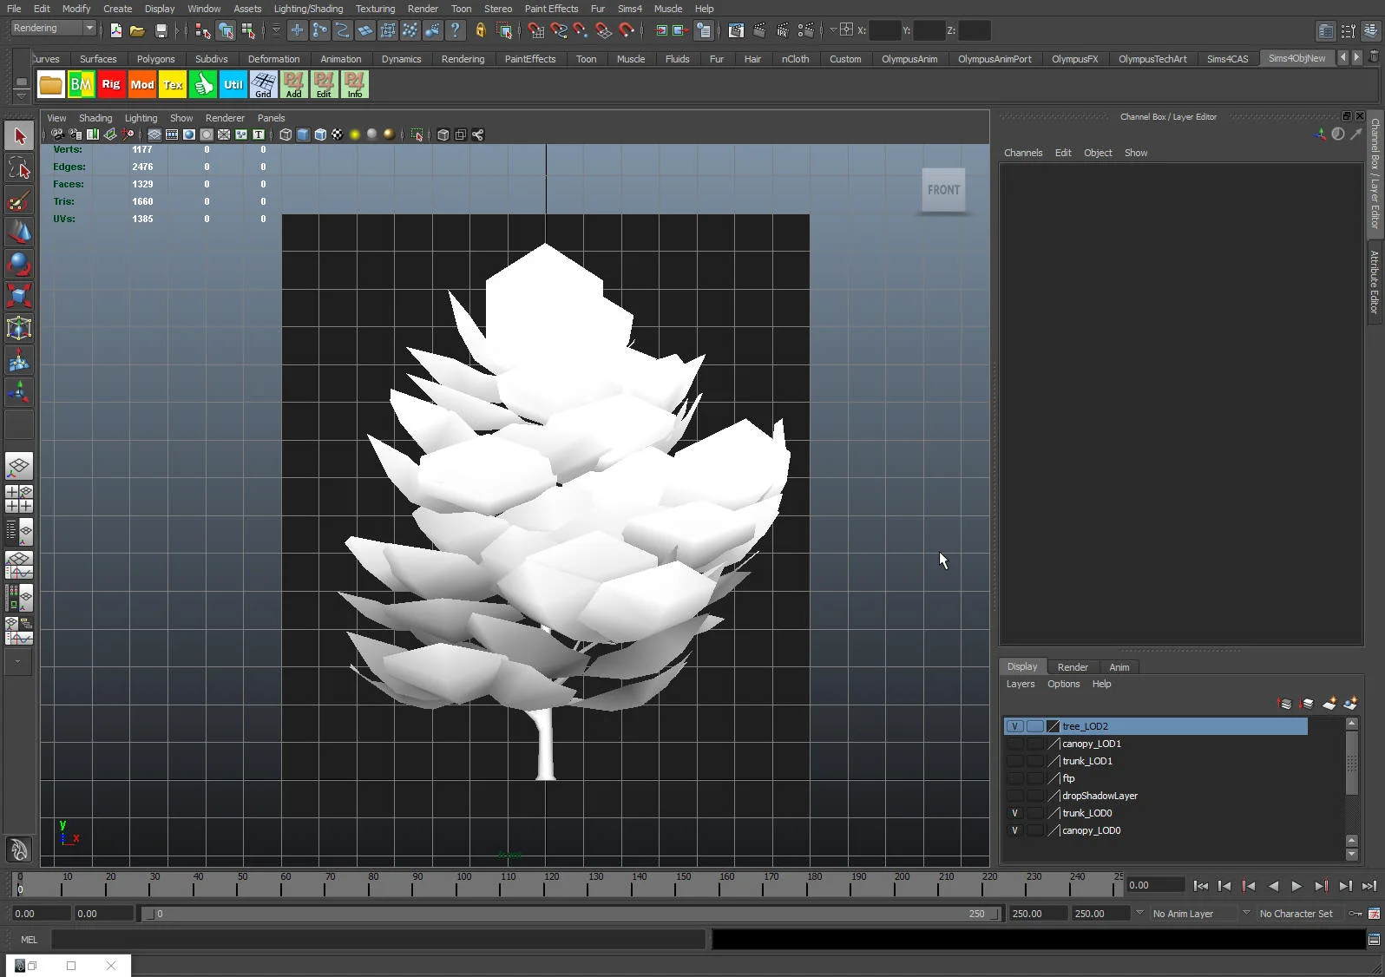The width and height of the screenshot is (1385, 977).
Task: Toggle visibility of tree_LOD2 layer
Action: click(1014, 726)
